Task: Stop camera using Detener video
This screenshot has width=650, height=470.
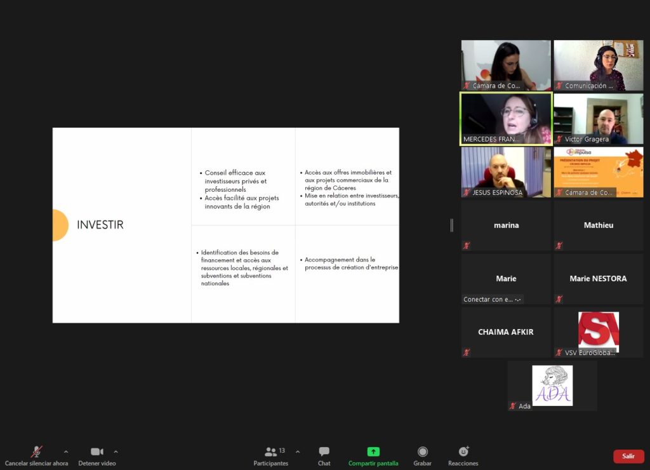Action: [x=96, y=452]
